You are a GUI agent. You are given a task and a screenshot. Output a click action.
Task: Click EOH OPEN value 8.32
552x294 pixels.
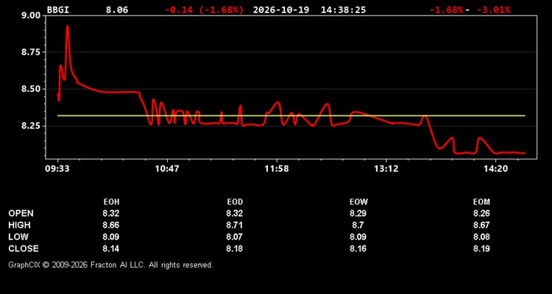tap(111, 213)
